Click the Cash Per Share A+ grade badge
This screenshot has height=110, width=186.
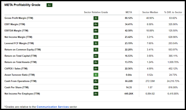click(96, 88)
